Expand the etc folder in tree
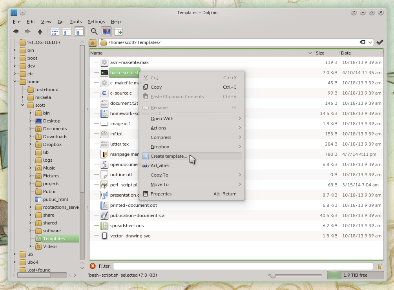 coord(15,74)
